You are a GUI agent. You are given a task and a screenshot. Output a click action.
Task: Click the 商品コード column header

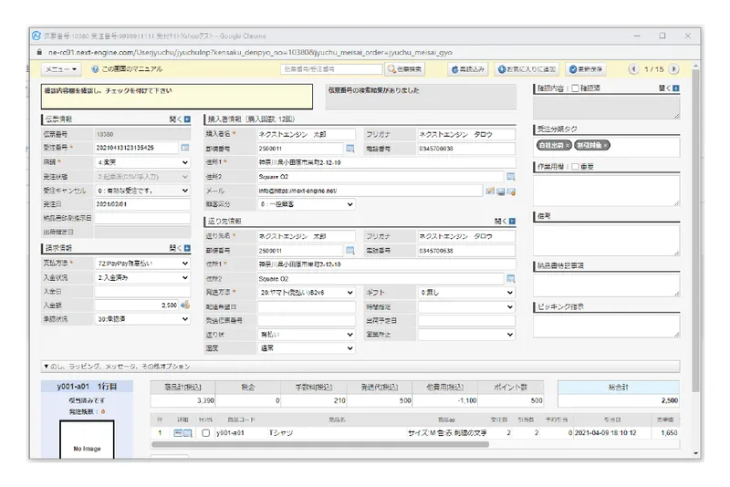(x=241, y=420)
